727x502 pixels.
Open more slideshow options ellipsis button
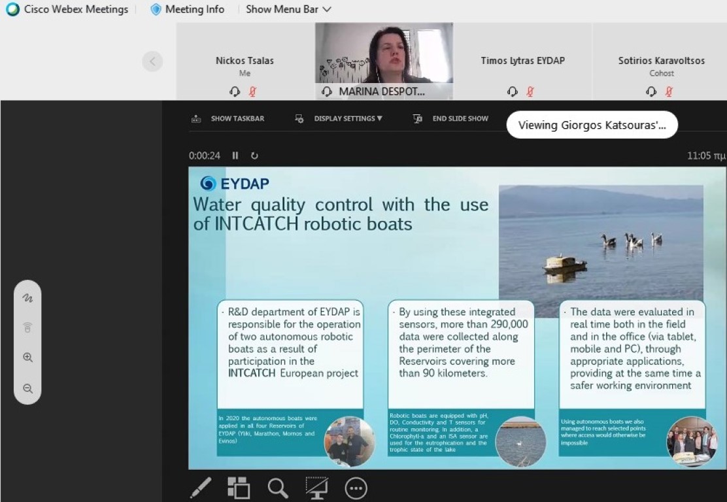coord(356,488)
